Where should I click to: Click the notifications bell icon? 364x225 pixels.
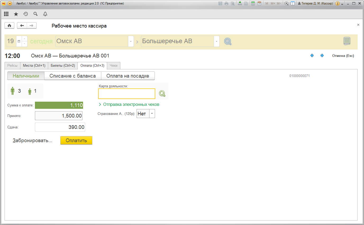coord(45,14)
